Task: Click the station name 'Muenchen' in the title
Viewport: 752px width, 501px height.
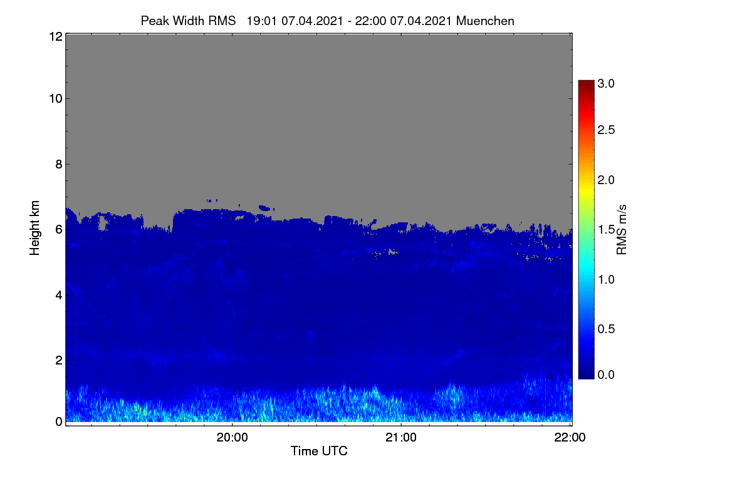Action: click(485, 21)
